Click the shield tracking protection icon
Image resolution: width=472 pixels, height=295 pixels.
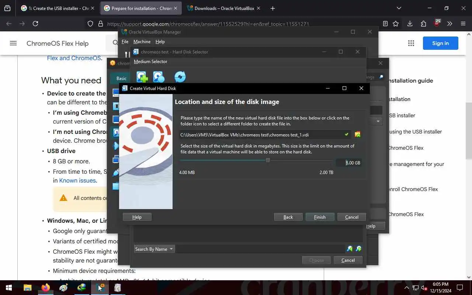[90, 24]
